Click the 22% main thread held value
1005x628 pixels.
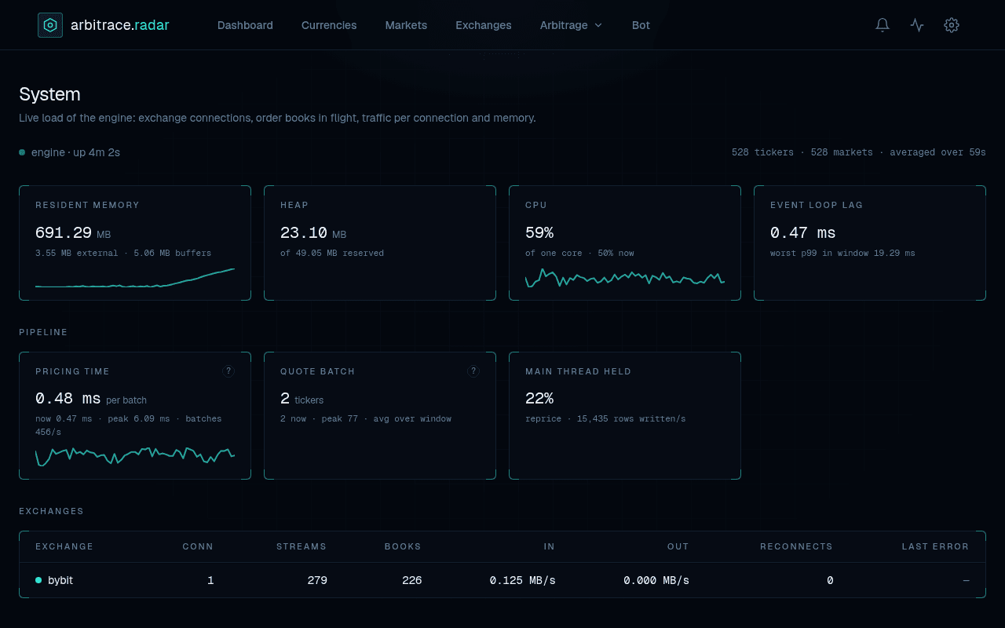click(539, 399)
